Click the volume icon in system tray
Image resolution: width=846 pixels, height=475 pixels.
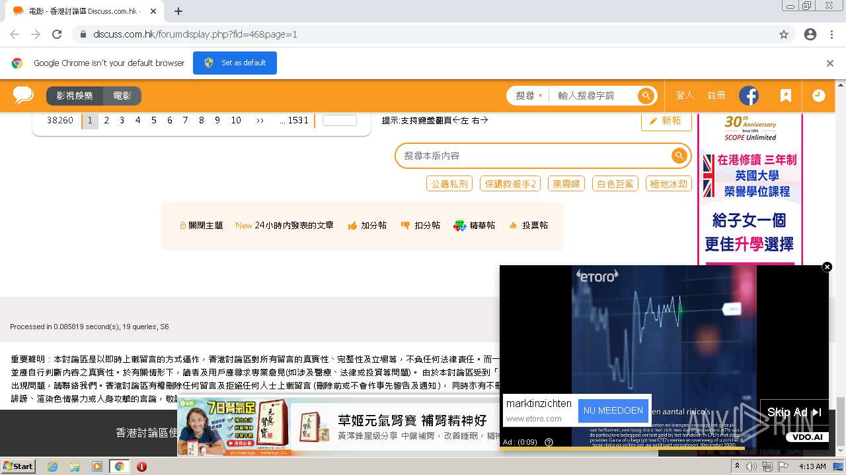coord(751,466)
